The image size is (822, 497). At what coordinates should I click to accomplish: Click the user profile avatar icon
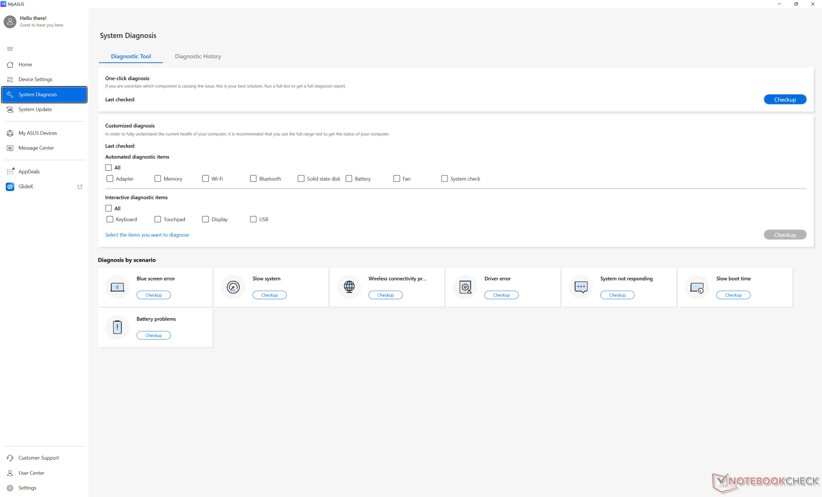pos(10,22)
